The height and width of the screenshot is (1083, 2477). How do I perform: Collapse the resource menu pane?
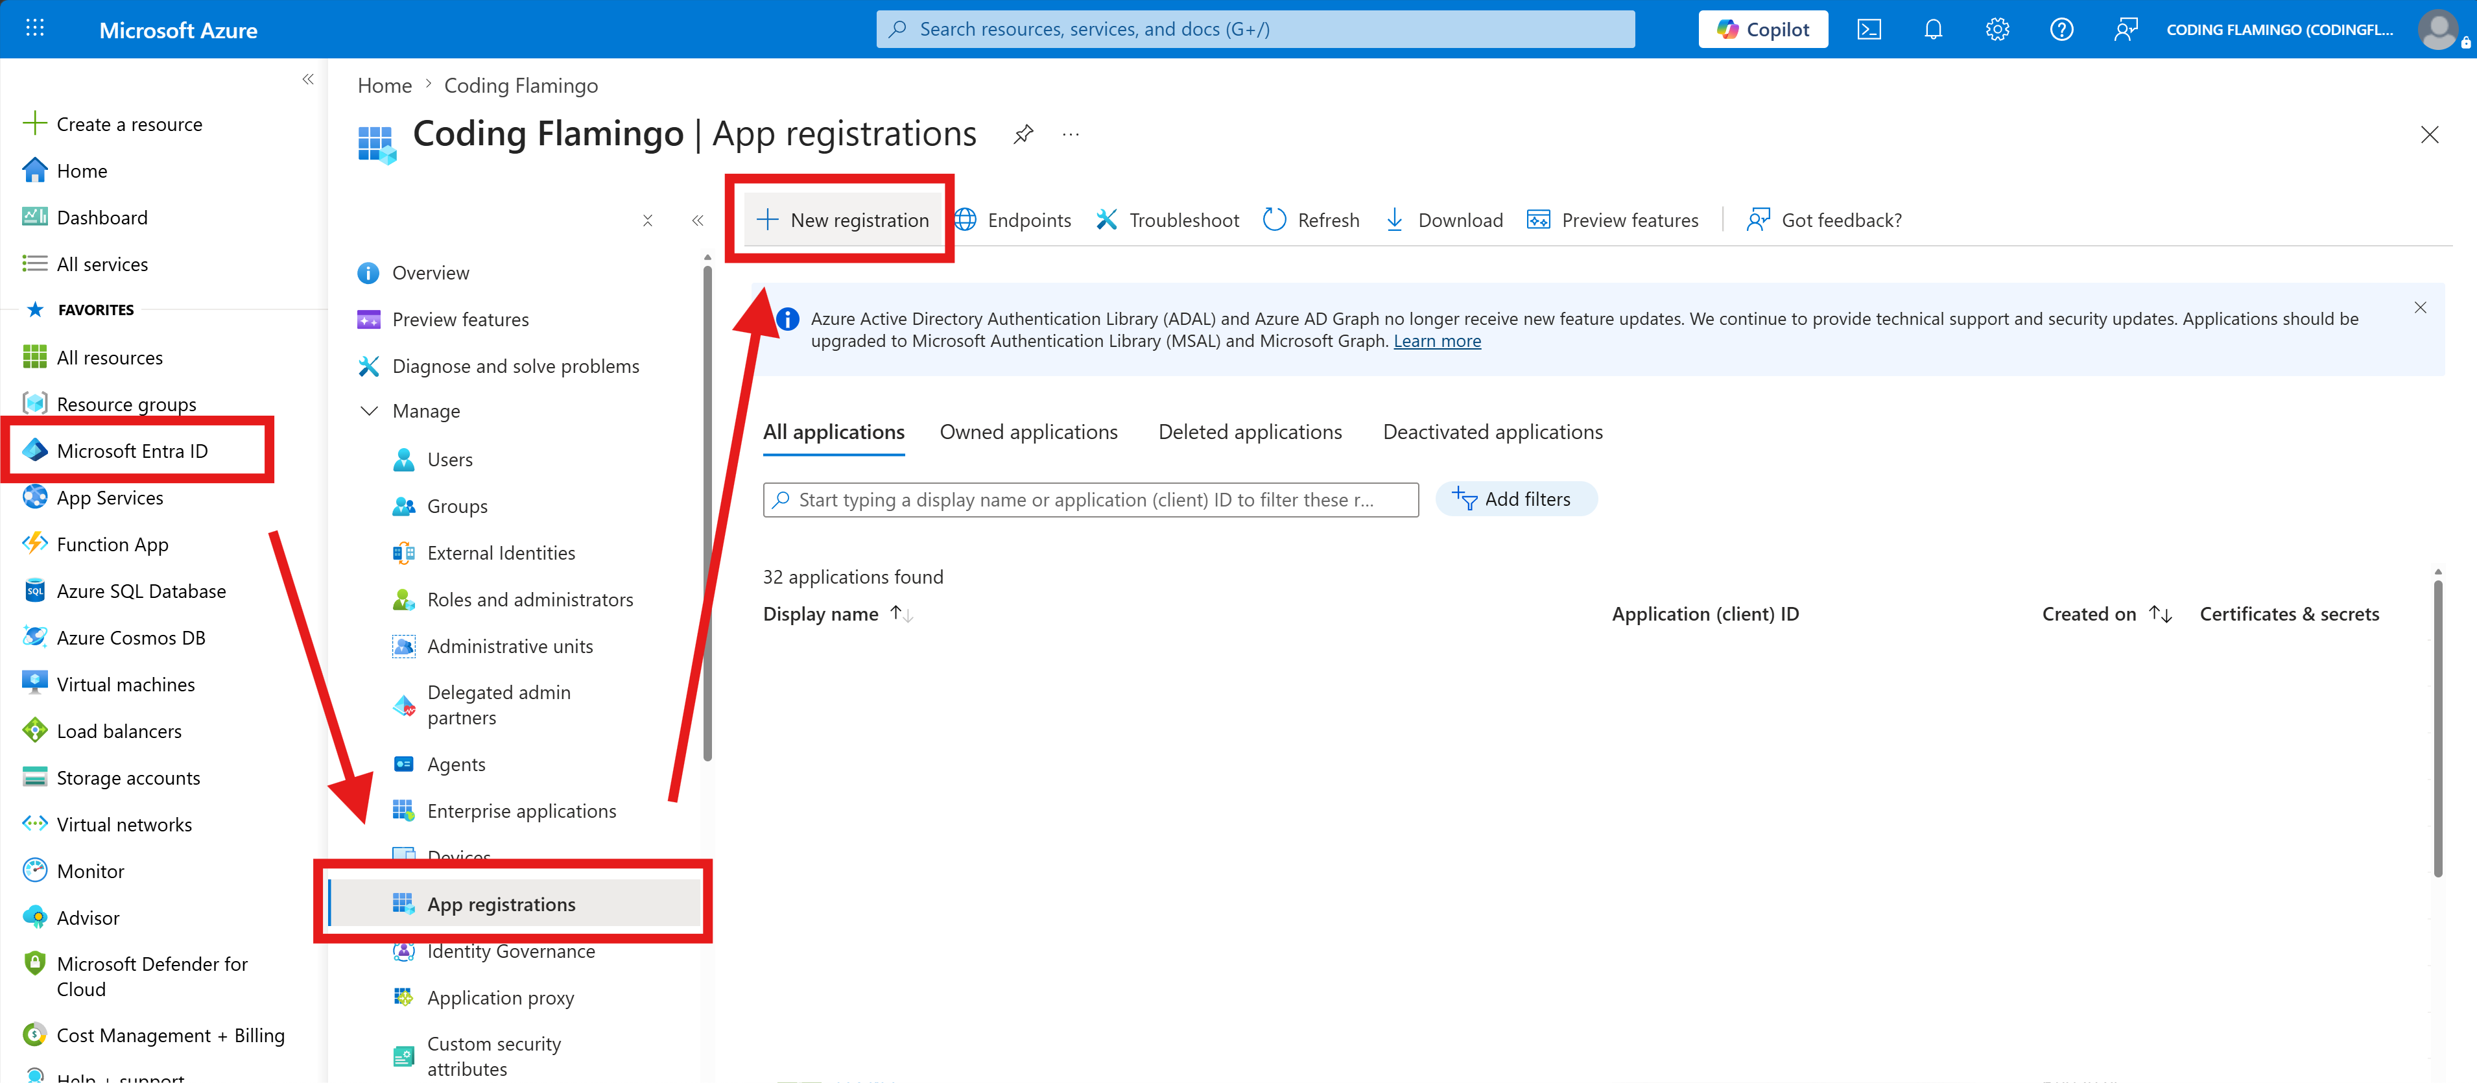tap(697, 220)
